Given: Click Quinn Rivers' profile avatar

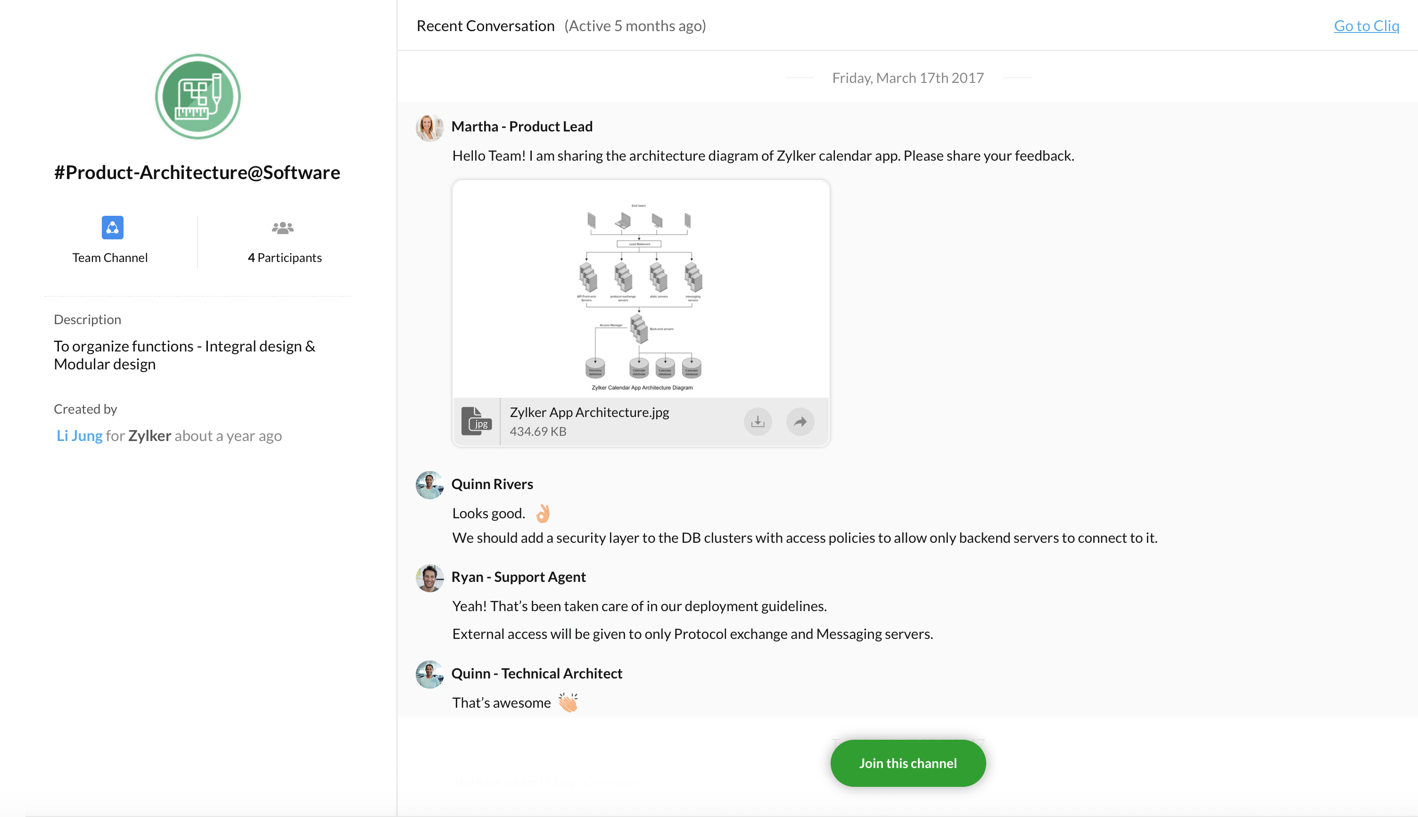Looking at the screenshot, I should coord(429,485).
